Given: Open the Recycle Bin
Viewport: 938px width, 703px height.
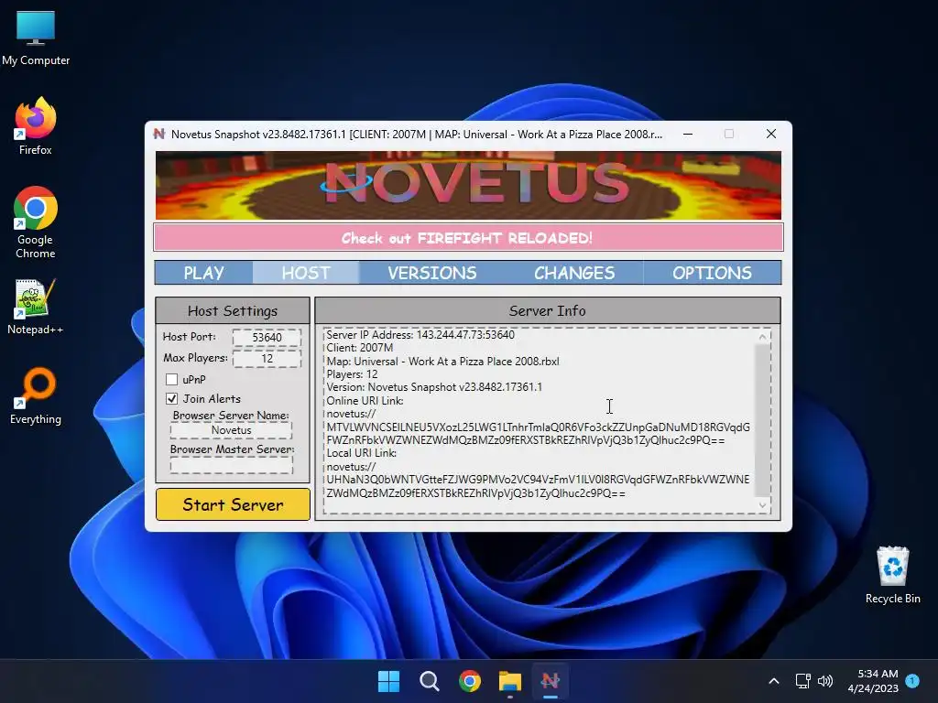Looking at the screenshot, I should point(892,575).
